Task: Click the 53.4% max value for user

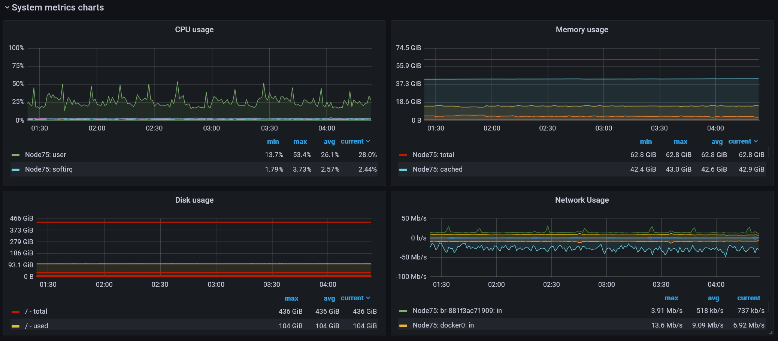Action: 302,155
